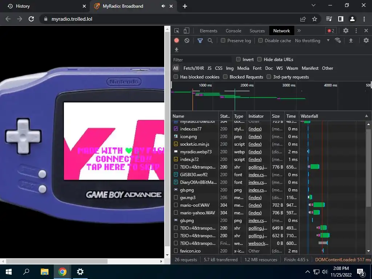This screenshot has height=279, width=372.
Task: Open Chrome profile icon
Action: coord(352,19)
